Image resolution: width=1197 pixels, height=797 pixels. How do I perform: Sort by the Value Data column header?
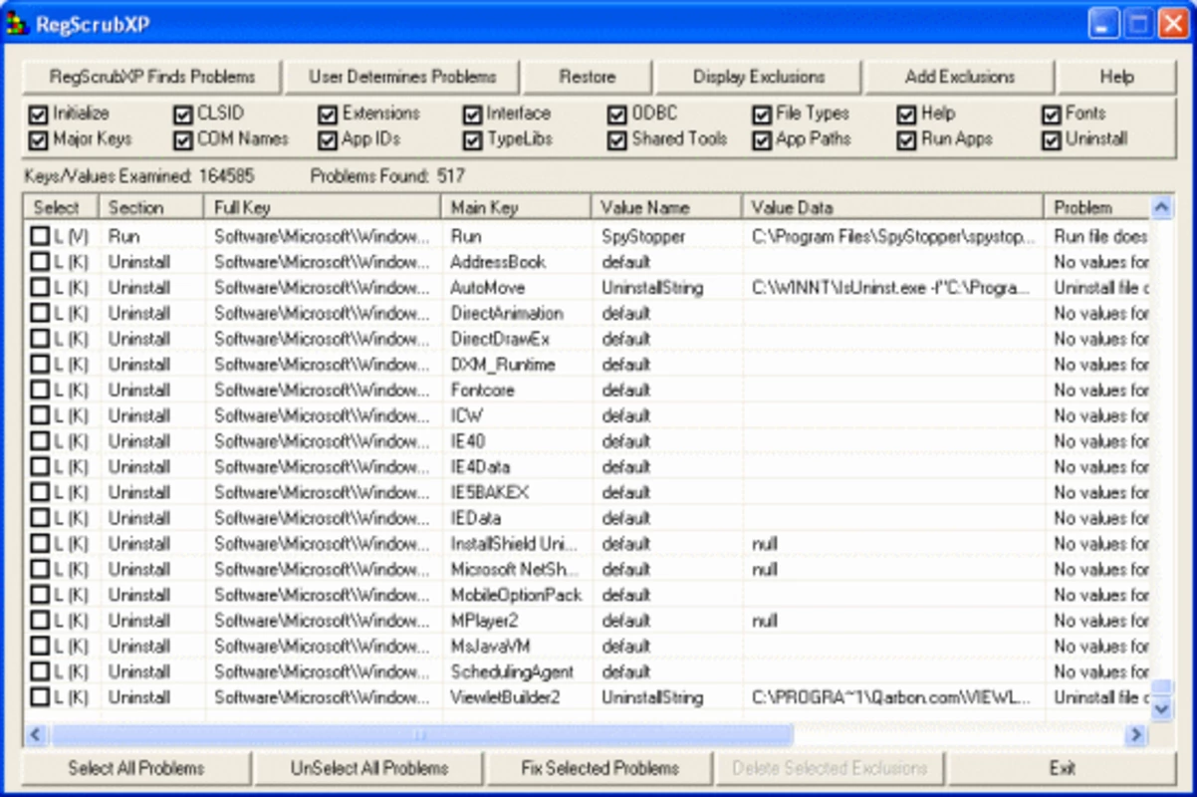coord(893,207)
